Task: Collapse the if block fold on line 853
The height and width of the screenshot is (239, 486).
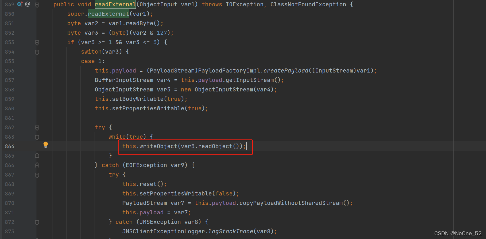Action: [37, 42]
